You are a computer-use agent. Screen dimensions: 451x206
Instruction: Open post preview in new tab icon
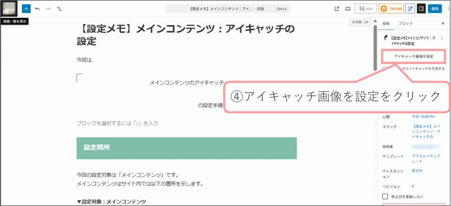(337, 9)
